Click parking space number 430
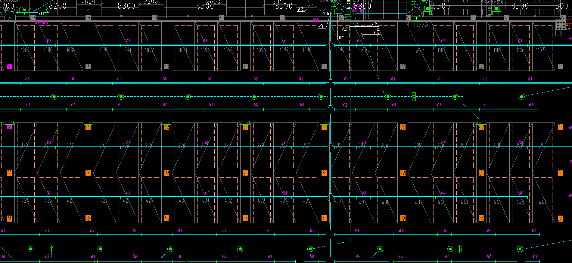The width and height of the screenshot is (572, 263). point(183,201)
